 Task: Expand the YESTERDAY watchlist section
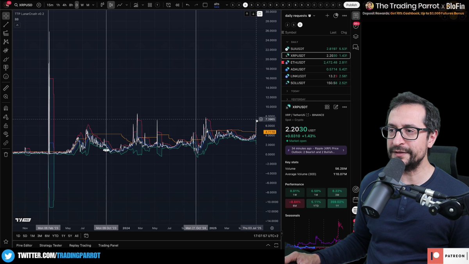(x=287, y=99)
